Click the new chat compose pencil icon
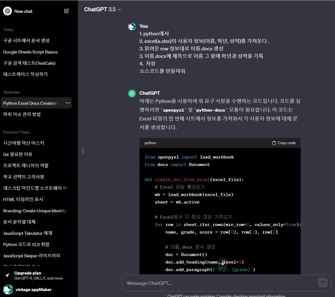 (x=66, y=11)
